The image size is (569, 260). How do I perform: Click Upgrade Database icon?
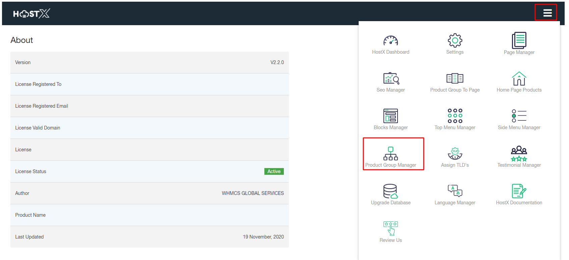click(x=391, y=191)
